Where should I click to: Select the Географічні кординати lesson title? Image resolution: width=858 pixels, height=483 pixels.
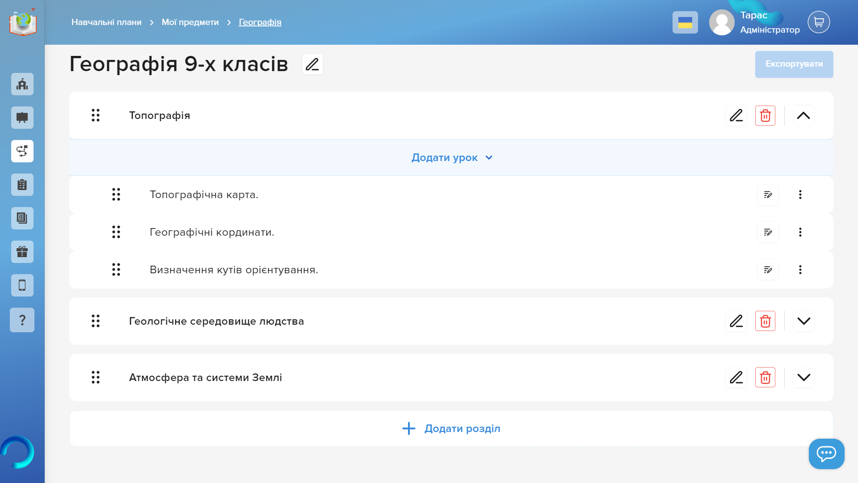pos(212,232)
